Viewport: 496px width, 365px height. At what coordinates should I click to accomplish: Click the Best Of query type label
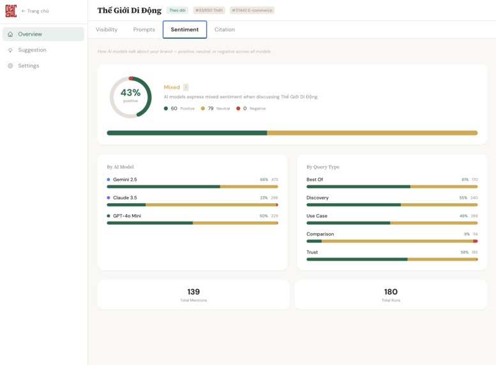[x=315, y=180]
